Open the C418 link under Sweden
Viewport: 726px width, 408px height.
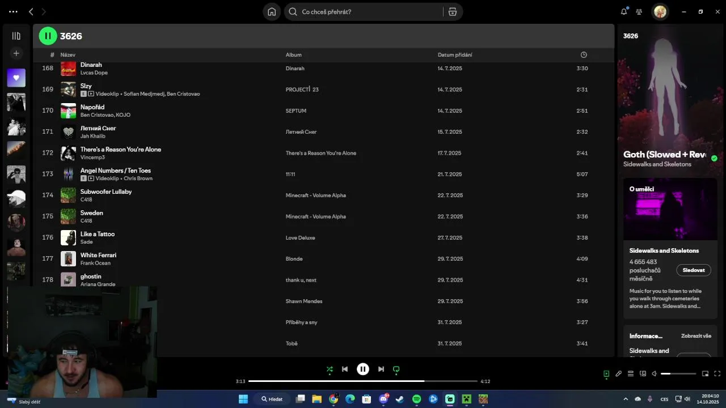86,221
